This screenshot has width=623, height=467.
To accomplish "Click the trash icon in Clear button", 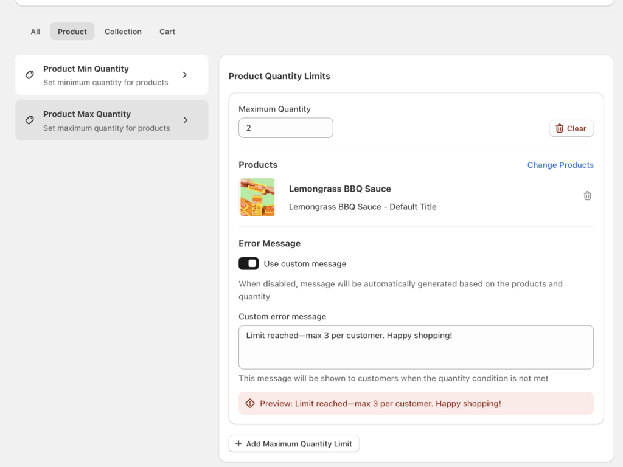I will [560, 128].
